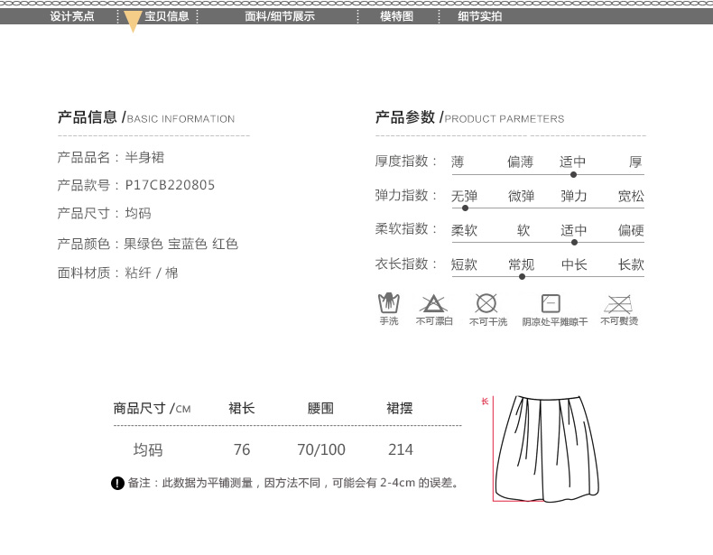
Task: Click the softness (柔软指数) slider dot
Action: click(574, 242)
